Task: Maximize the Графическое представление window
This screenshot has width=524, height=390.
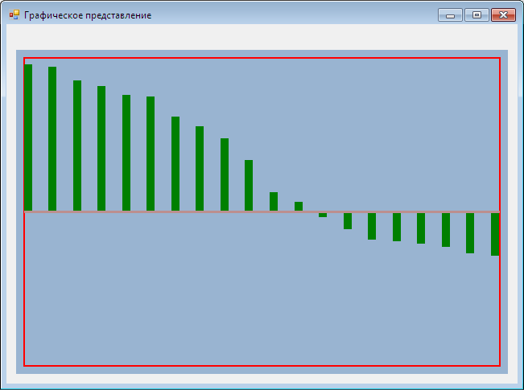Action: pyautogui.click(x=477, y=15)
